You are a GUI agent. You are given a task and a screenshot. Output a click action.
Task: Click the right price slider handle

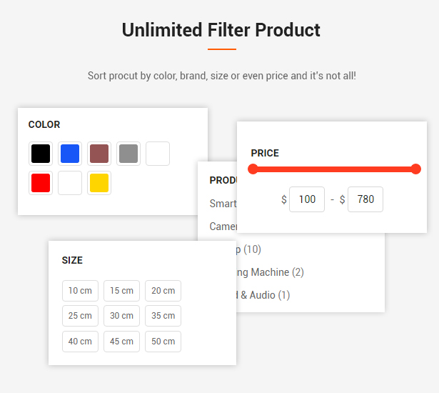416,169
